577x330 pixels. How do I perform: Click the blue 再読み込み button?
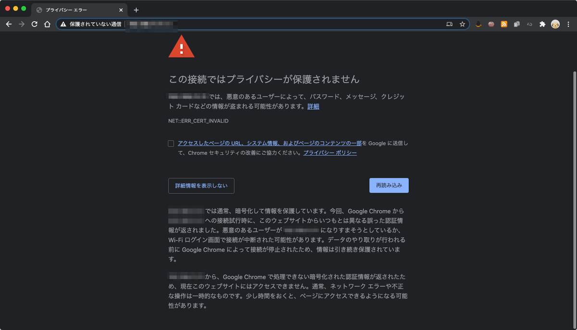389,185
